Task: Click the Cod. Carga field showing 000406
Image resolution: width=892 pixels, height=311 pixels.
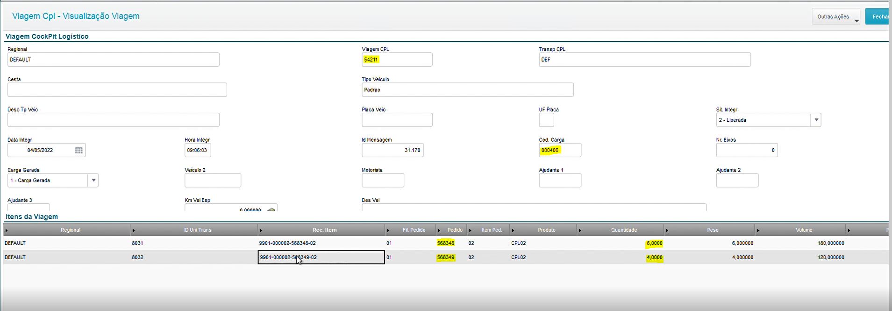Action: tap(560, 150)
